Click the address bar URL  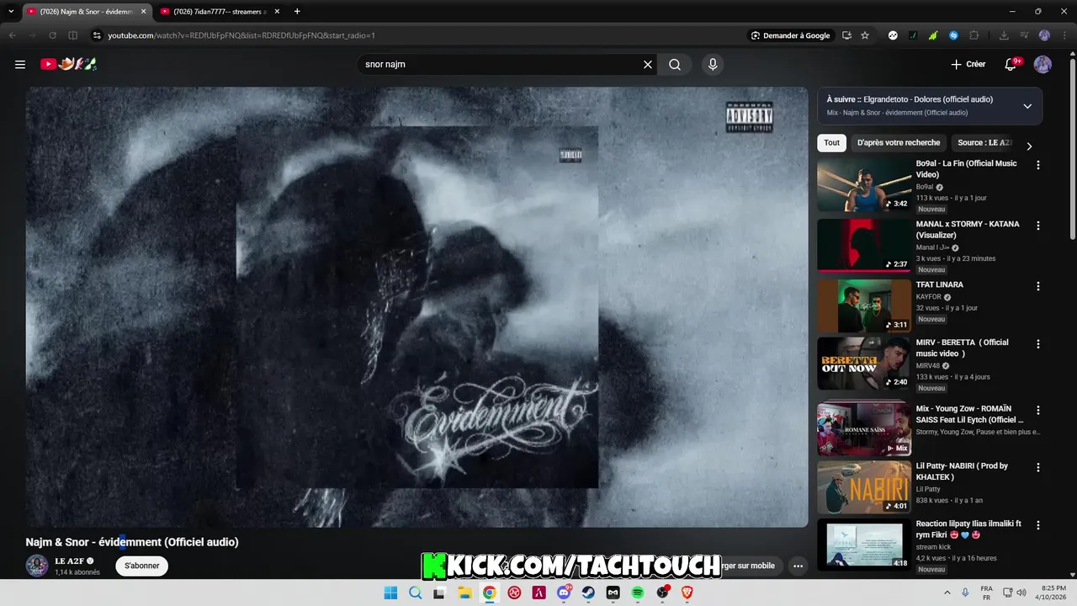(241, 35)
